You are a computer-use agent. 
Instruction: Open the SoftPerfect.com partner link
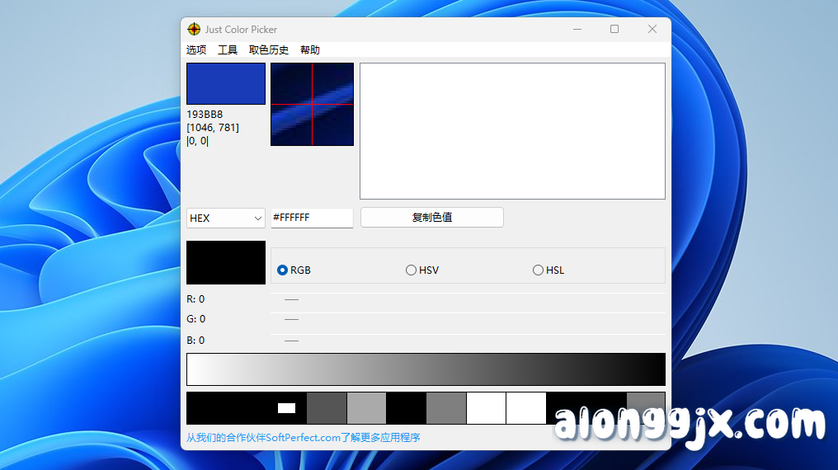(x=303, y=437)
